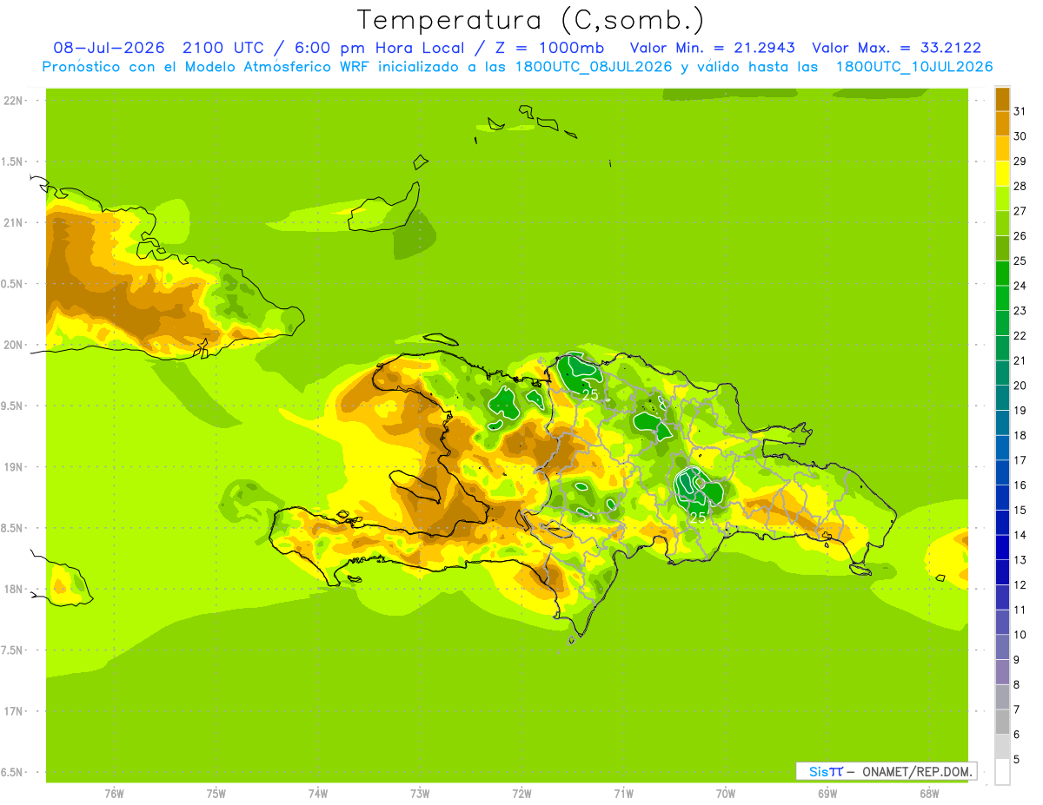Click the legend value label '20'
The image size is (1043, 805).
click(x=1020, y=386)
